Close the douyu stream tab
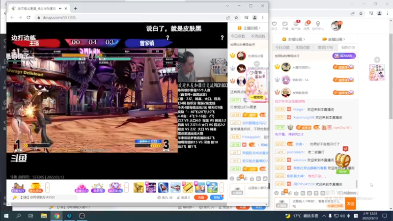Viewport: 393px width, 221px height. pos(66,8)
